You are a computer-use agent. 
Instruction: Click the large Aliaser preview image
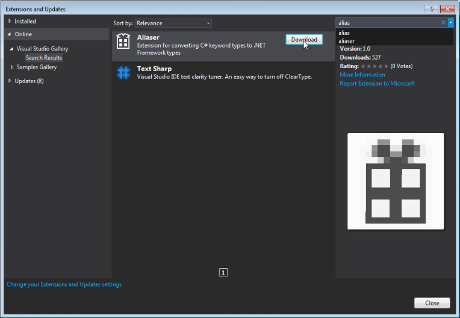point(396,181)
